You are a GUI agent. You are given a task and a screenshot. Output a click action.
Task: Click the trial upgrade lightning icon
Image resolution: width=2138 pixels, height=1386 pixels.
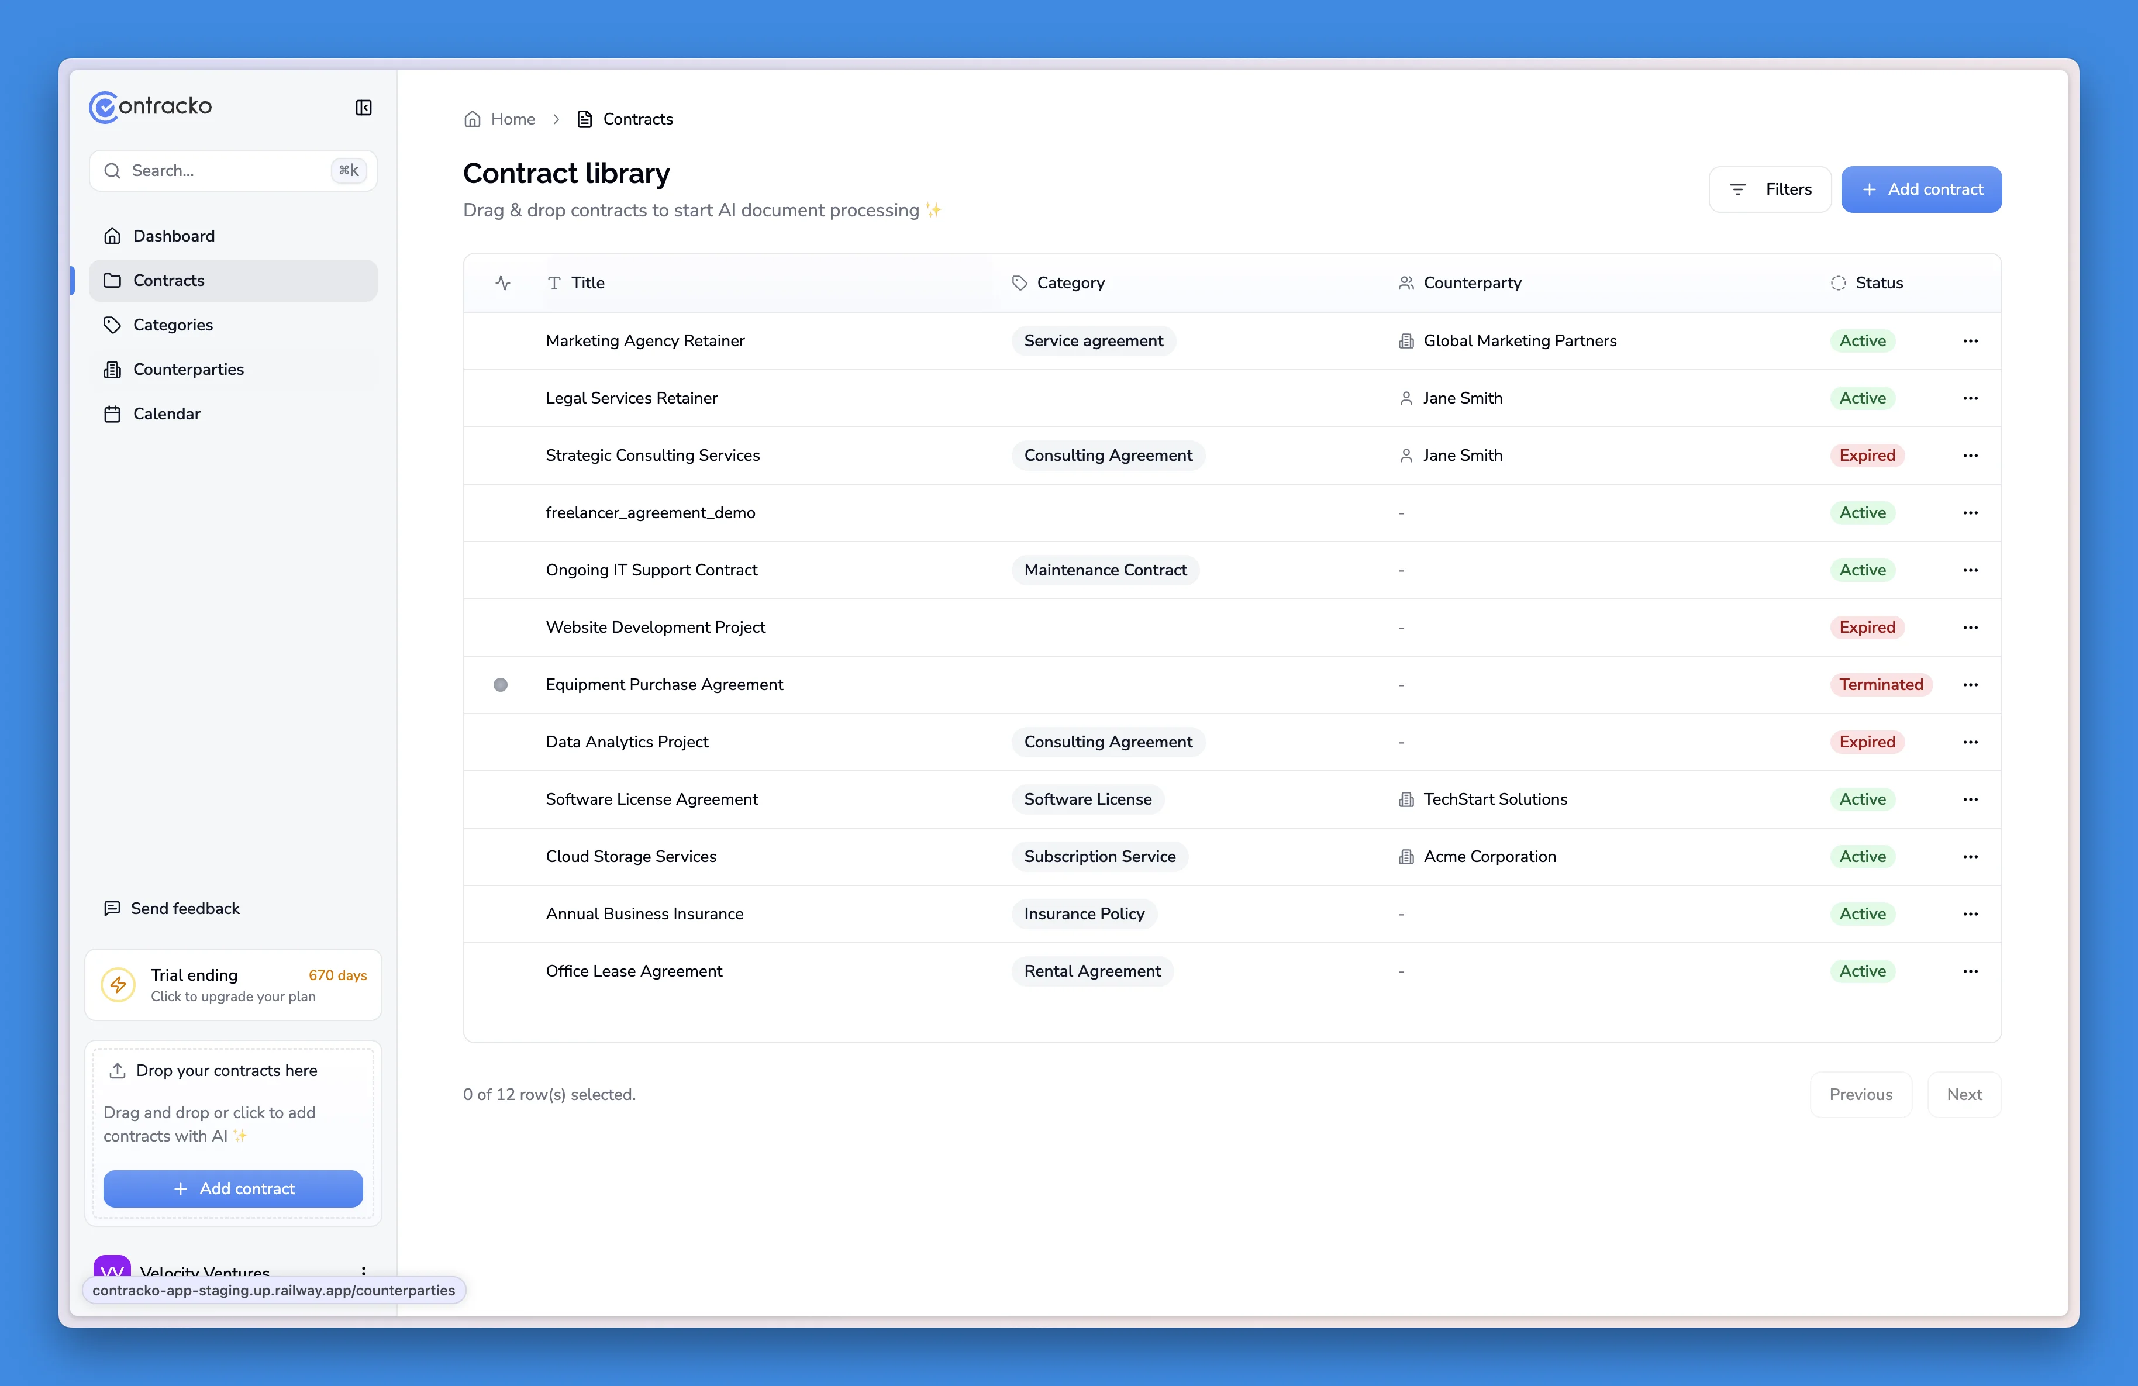(x=118, y=984)
